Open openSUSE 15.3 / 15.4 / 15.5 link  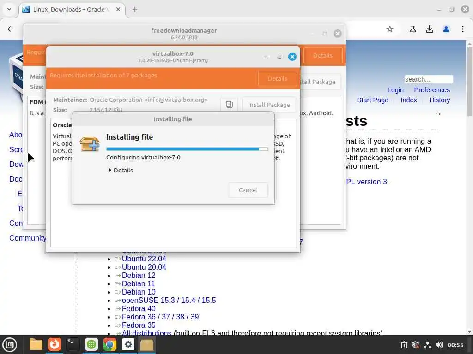point(169,301)
